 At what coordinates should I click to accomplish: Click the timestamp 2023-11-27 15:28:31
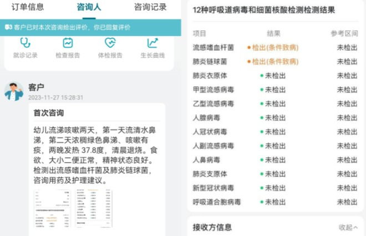(x=55, y=98)
